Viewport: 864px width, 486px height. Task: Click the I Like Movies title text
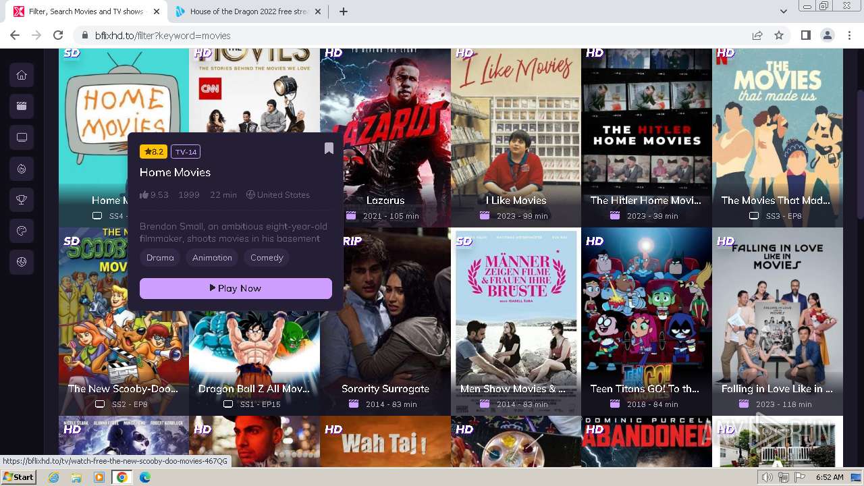pyautogui.click(x=516, y=200)
